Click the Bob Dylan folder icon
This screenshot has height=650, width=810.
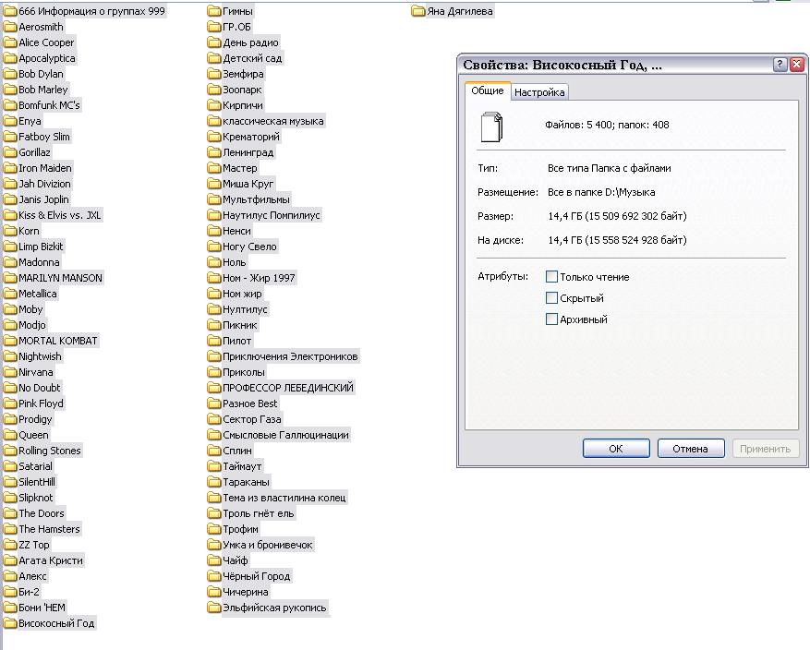pos(10,74)
